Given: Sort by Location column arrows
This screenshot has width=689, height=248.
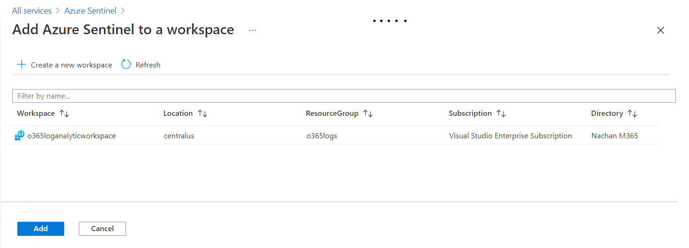Looking at the screenshot, I should [x=202, y=113].
